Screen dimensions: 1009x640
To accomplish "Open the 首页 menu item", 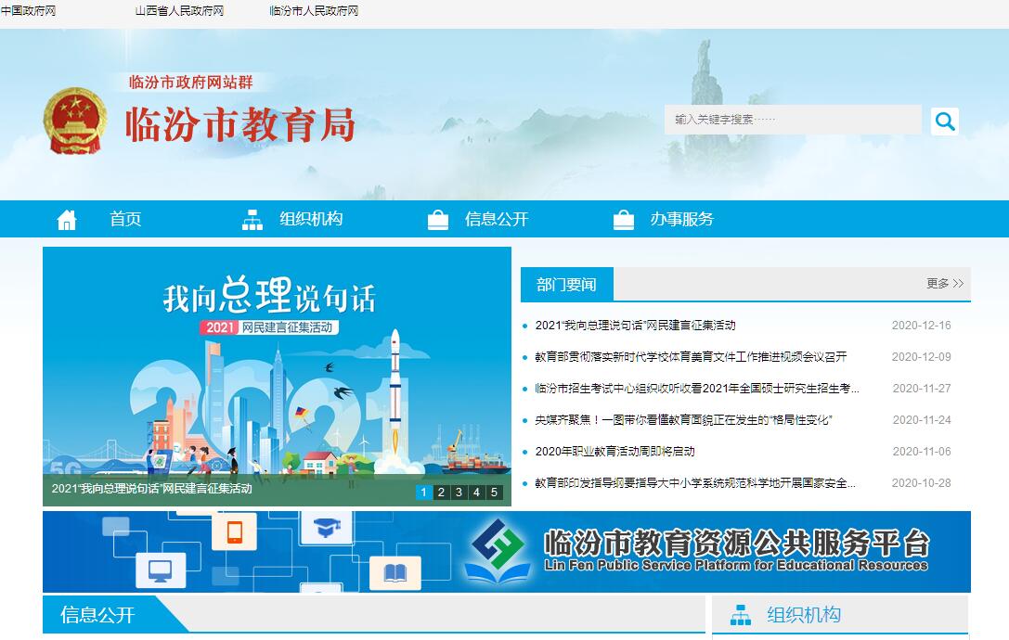I will click(x=125, y=220).
